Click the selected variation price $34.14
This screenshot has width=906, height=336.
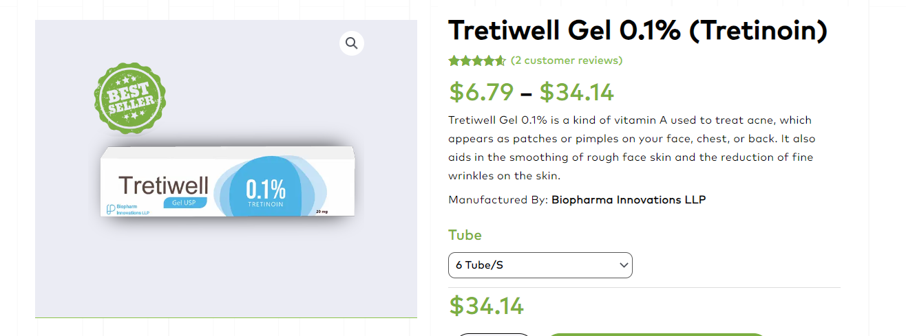487,306
